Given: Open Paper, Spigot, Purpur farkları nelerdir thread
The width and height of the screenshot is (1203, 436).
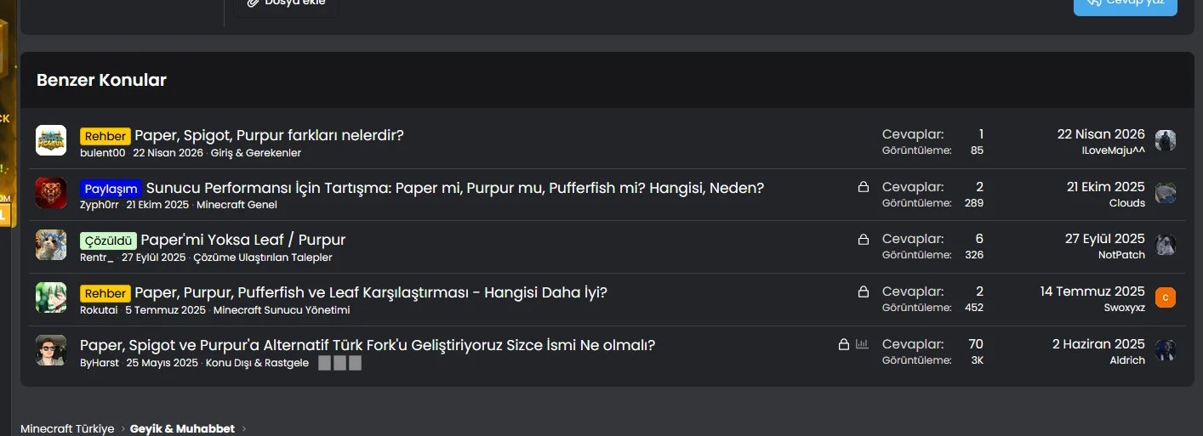Looking at the screenshot, I should pyautogui.click(x=269, y=135).
